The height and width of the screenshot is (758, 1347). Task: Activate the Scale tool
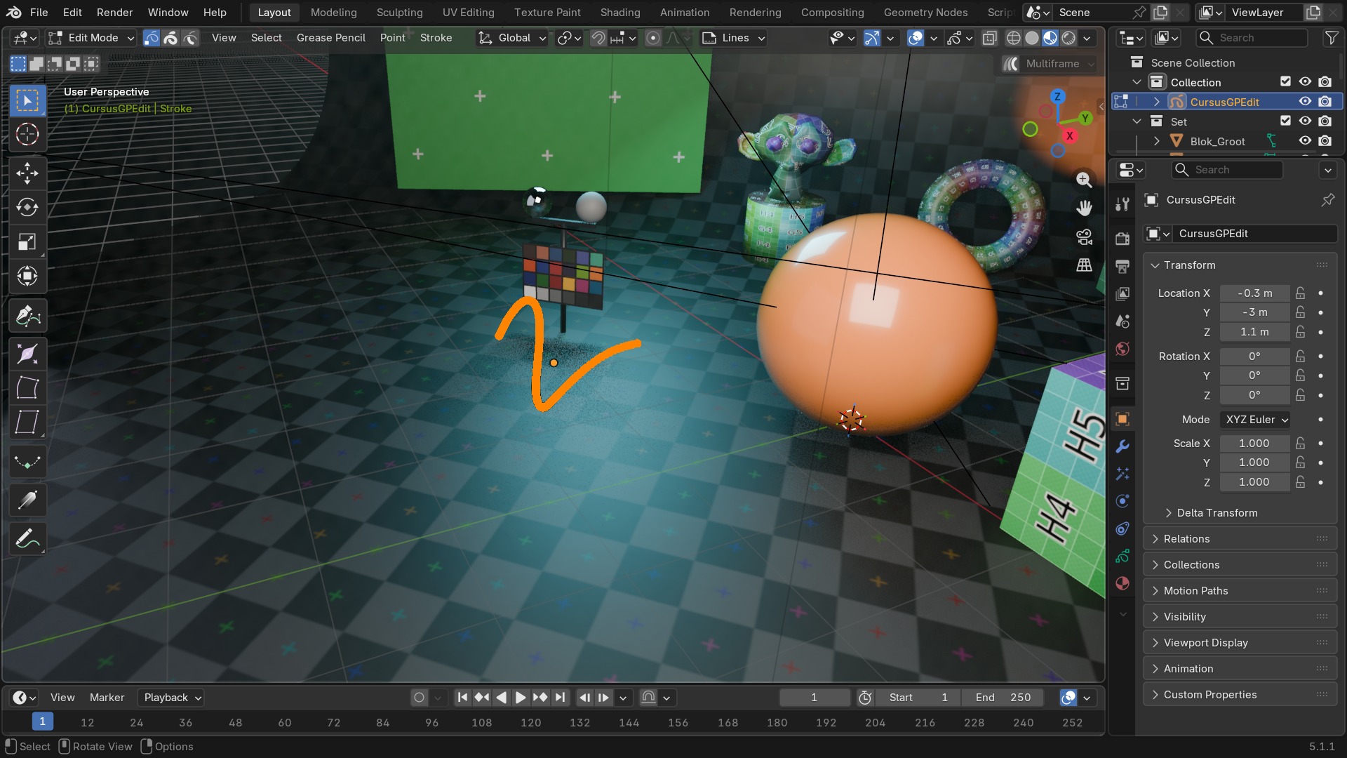click(x=27, y=242)
